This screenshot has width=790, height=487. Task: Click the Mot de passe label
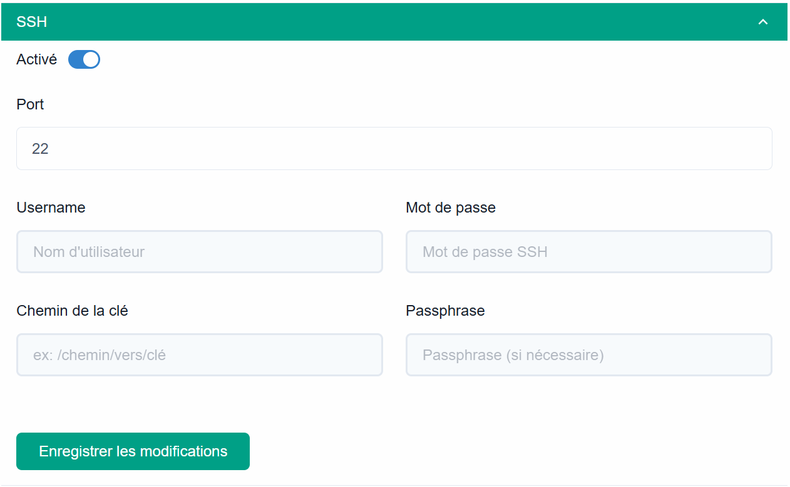pos(451,208)
